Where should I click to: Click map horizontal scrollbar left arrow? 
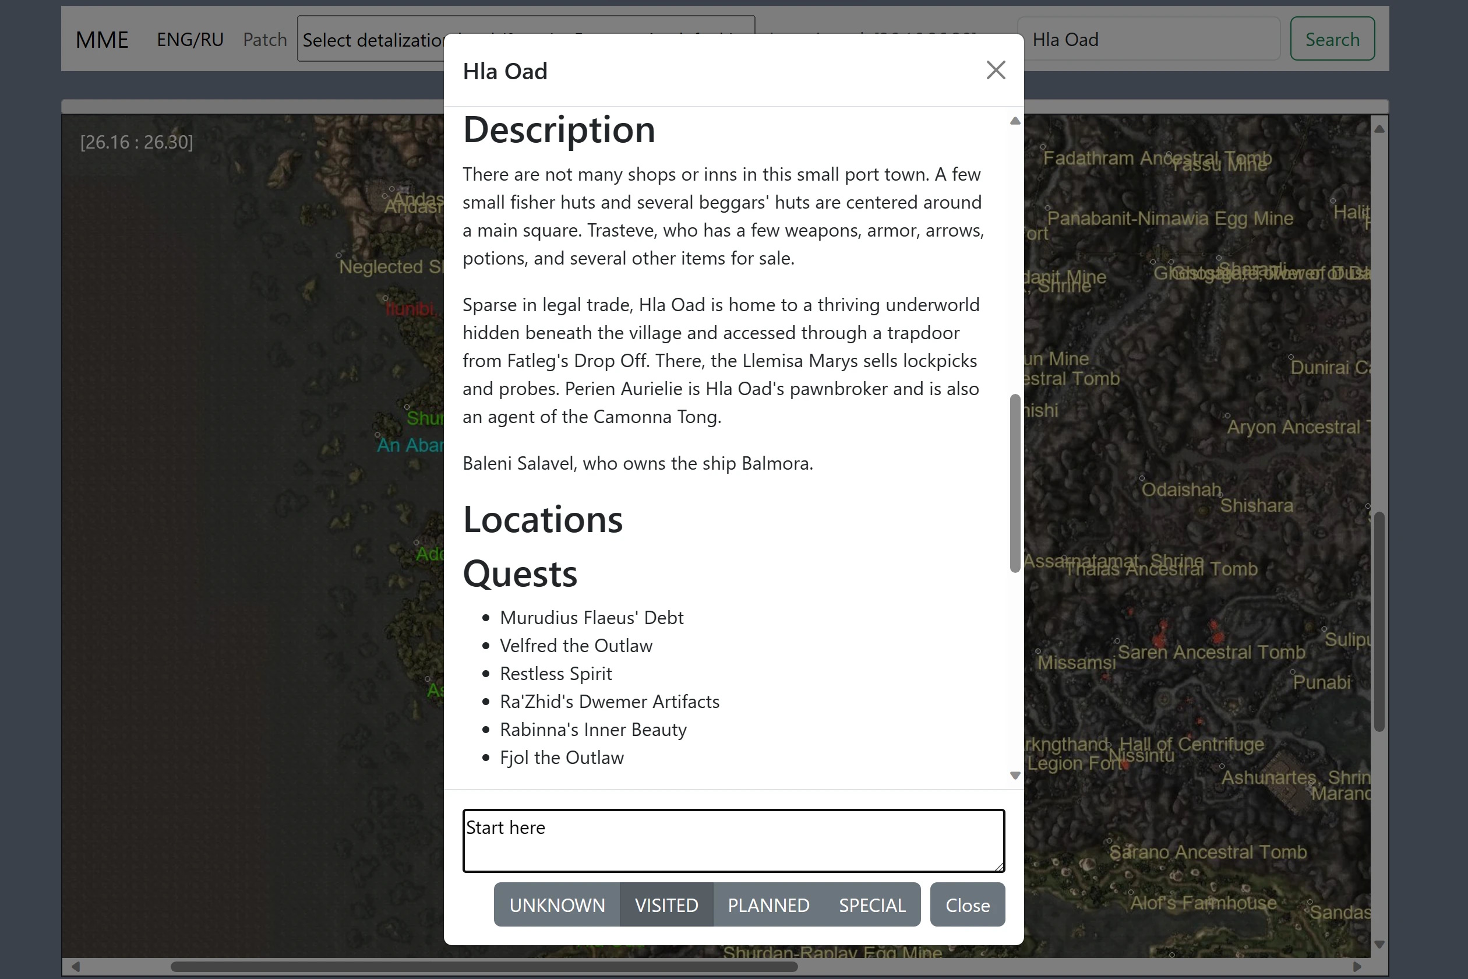(76, 967)
